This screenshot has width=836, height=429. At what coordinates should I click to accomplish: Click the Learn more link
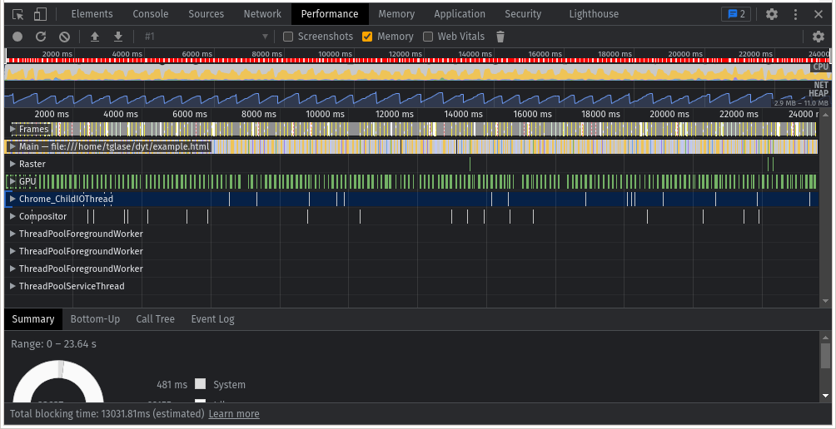tap(234, 414)
